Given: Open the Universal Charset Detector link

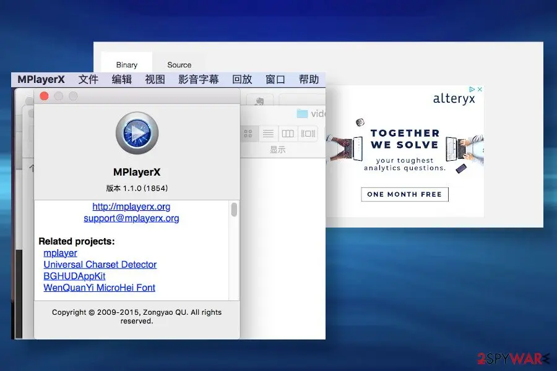Looking at the screenshot, I should (100, 265).
